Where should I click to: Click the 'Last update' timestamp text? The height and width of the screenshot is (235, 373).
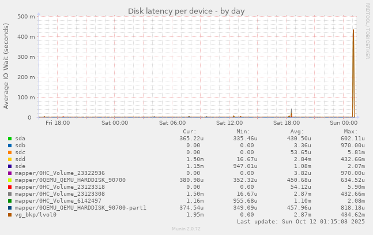pos(301,222)
